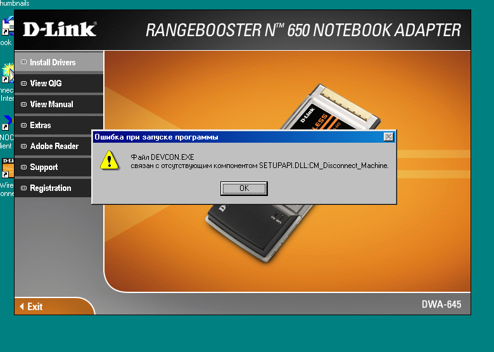This screenshot has height=352, width=494.
Task: Click the SETUPAPI.DLL missing component text
Action: coord(260,166)
